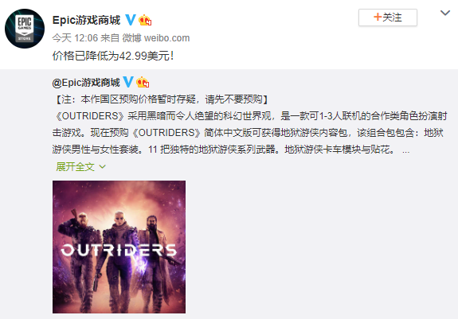Open the Epic游戏商城 author name link
Screen dimensions: 458x319
(x=86, y=20)
